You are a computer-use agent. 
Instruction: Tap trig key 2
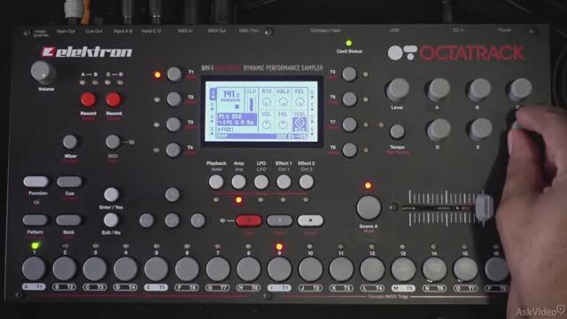pos(65,268)
